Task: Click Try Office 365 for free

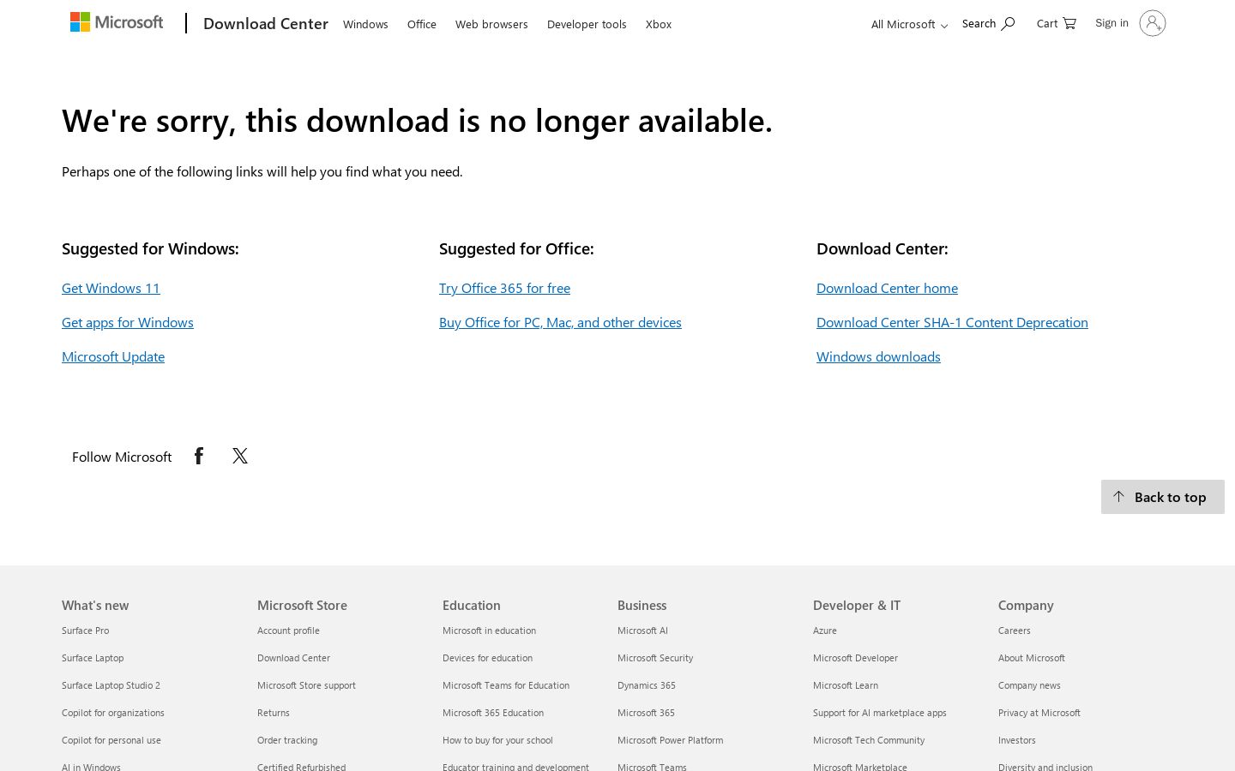Action: click(x=504, y=288)
